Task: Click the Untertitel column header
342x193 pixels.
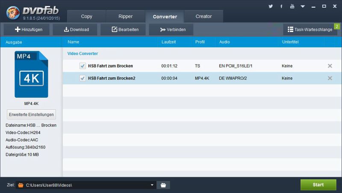Action: [290, 42]
